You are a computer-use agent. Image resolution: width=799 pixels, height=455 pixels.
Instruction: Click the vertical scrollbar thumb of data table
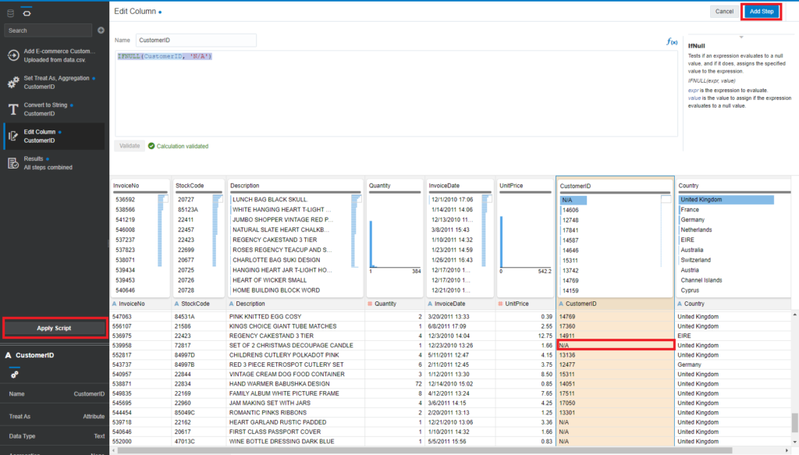[794, 422]
